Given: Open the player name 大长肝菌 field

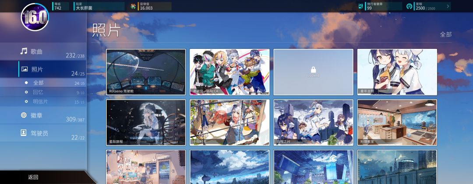Looking at the screenshot, I should pyautogui.click(x=99, y=6).
